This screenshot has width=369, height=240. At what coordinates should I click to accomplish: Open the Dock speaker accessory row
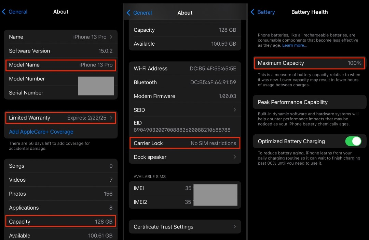(185, 157)
